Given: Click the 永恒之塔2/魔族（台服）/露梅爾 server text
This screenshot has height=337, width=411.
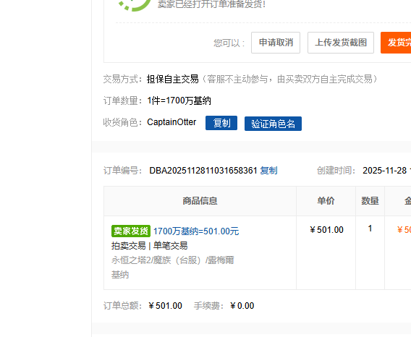Looking at the screenshot, I should (173, 260).
